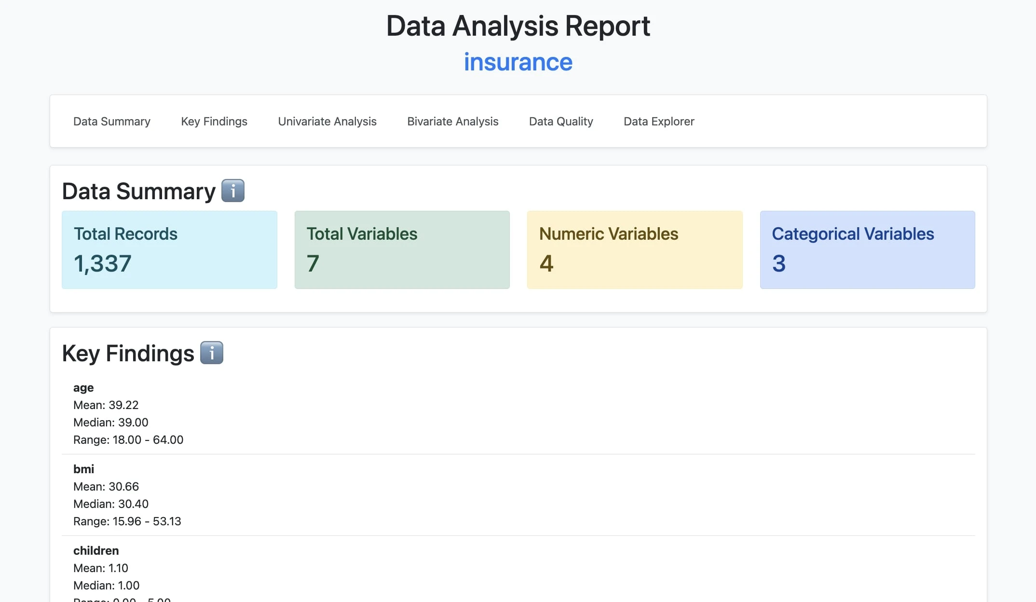Click the Data Summary section heading
This screenshot has height=602, width=1036.
pyautogui.click(x=138, y=191)
